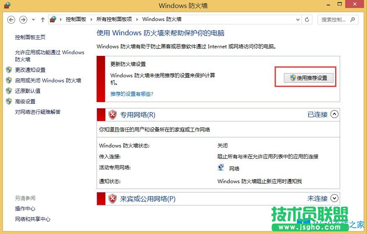Go up one level with up arrow
This screenshot has height=234, width=367.
click(42, 20)
